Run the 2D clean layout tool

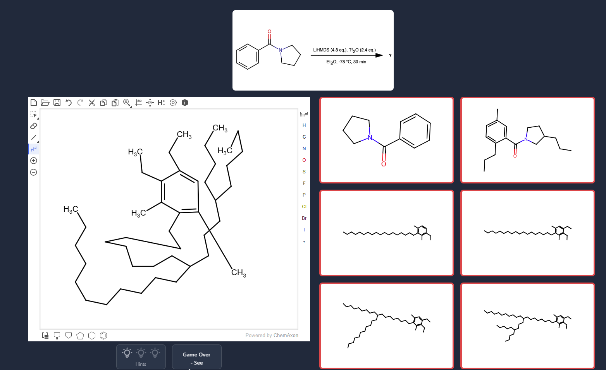click(x=138, y=103)
